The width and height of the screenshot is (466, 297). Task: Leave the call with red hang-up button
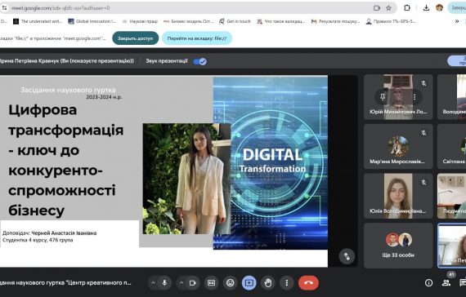[308, 283]
